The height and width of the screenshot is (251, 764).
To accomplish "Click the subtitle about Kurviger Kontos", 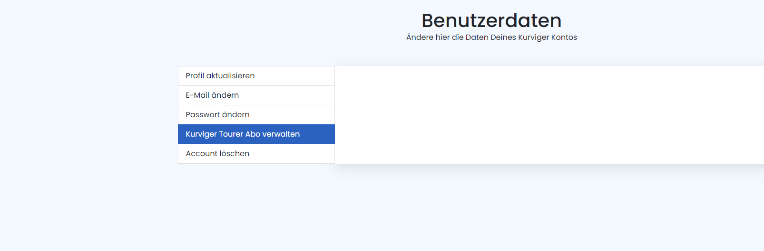I will [x=491, y=37].
